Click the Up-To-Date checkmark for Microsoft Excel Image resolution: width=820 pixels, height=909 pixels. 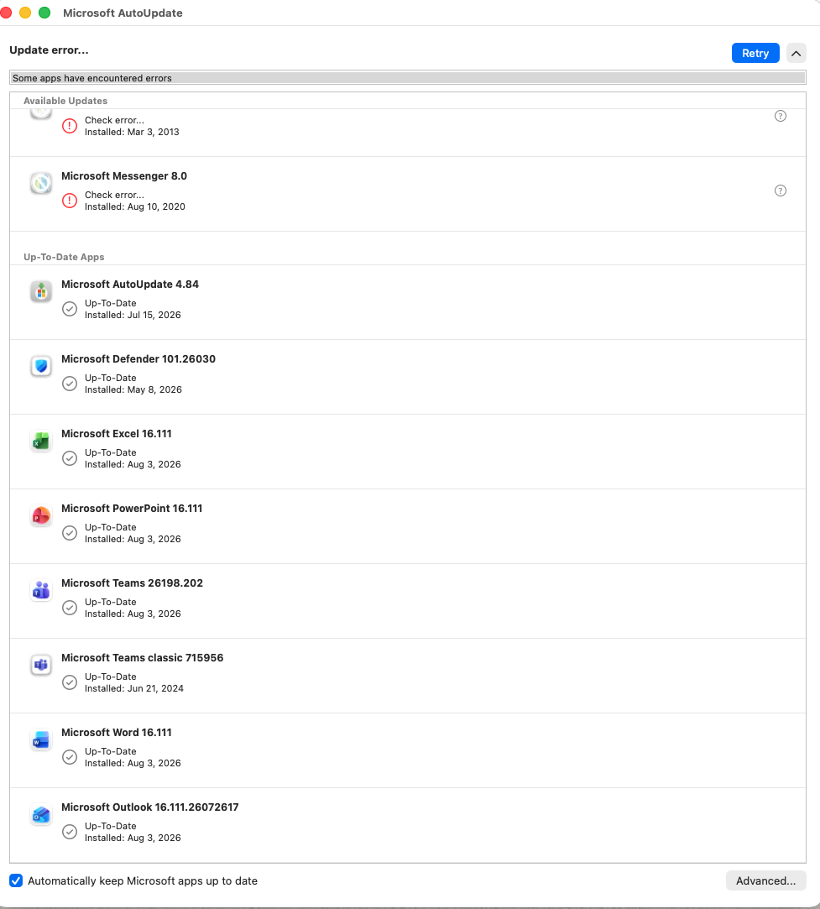[70, 458]
